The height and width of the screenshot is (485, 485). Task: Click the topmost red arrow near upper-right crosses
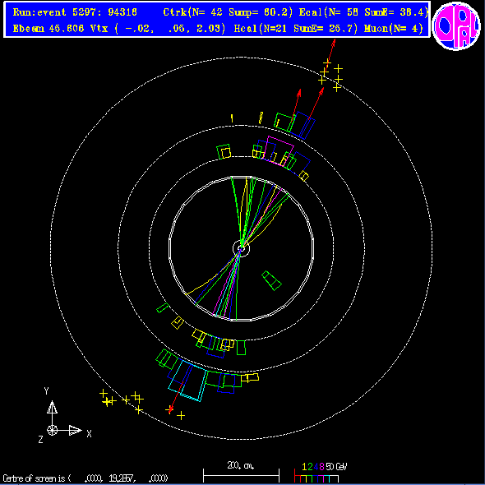330,53
